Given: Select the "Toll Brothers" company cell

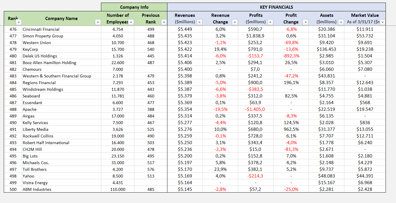Looking at the screenshot, I should (62, 169).
